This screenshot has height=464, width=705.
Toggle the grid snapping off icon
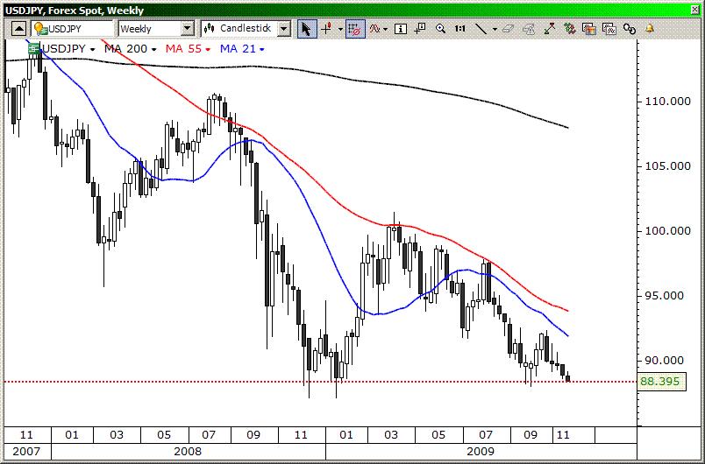pyautogui.click(x=355, y=29)
